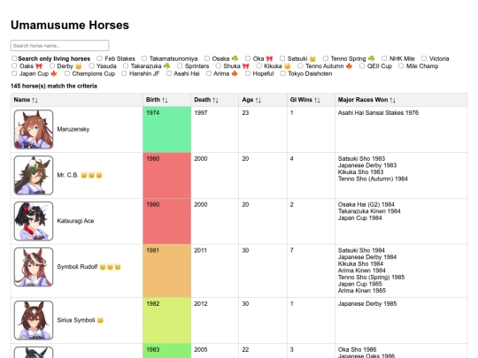Click Katsuragi Ace's portrait image

pyautogui.click(x=34, y=221)
